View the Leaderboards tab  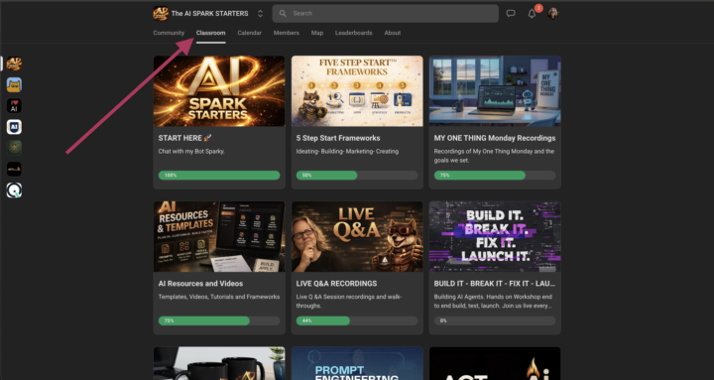click(354, 33)
